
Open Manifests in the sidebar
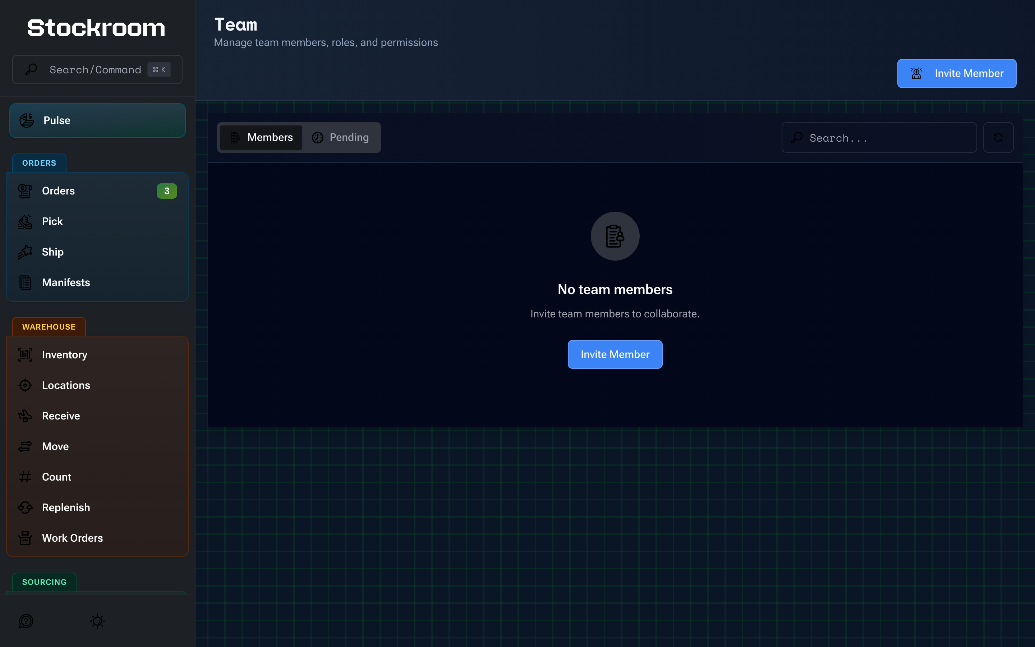[97, 283]
